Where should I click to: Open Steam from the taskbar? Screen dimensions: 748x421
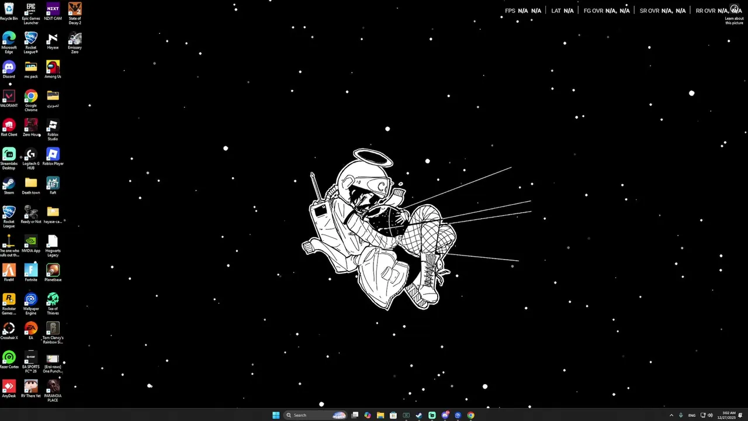coord(419,415)
